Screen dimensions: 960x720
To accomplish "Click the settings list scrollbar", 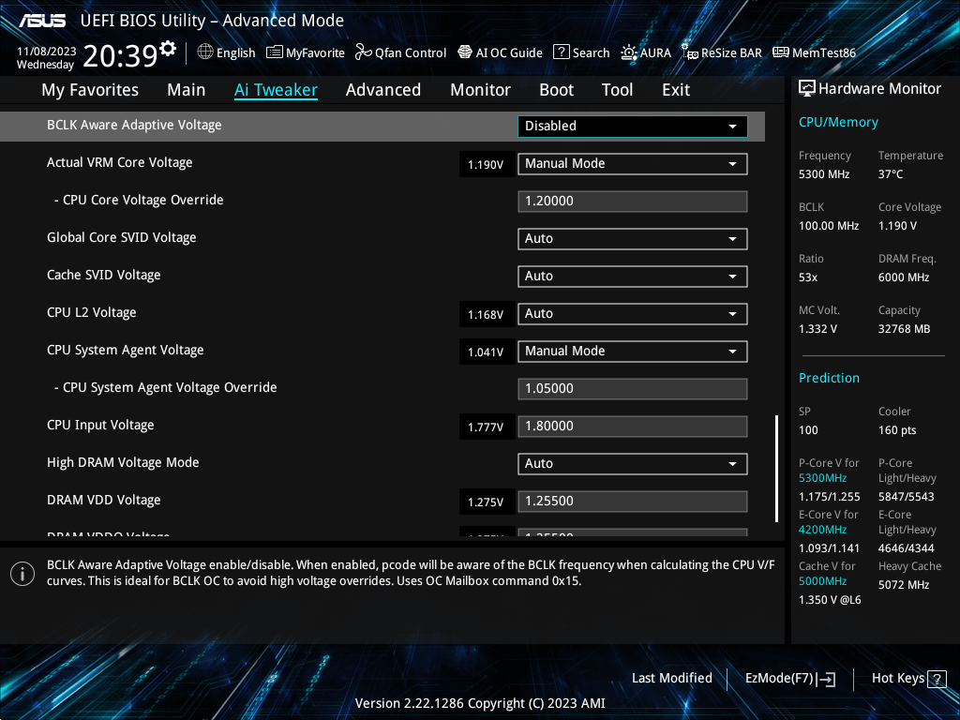I will (776, 469).
